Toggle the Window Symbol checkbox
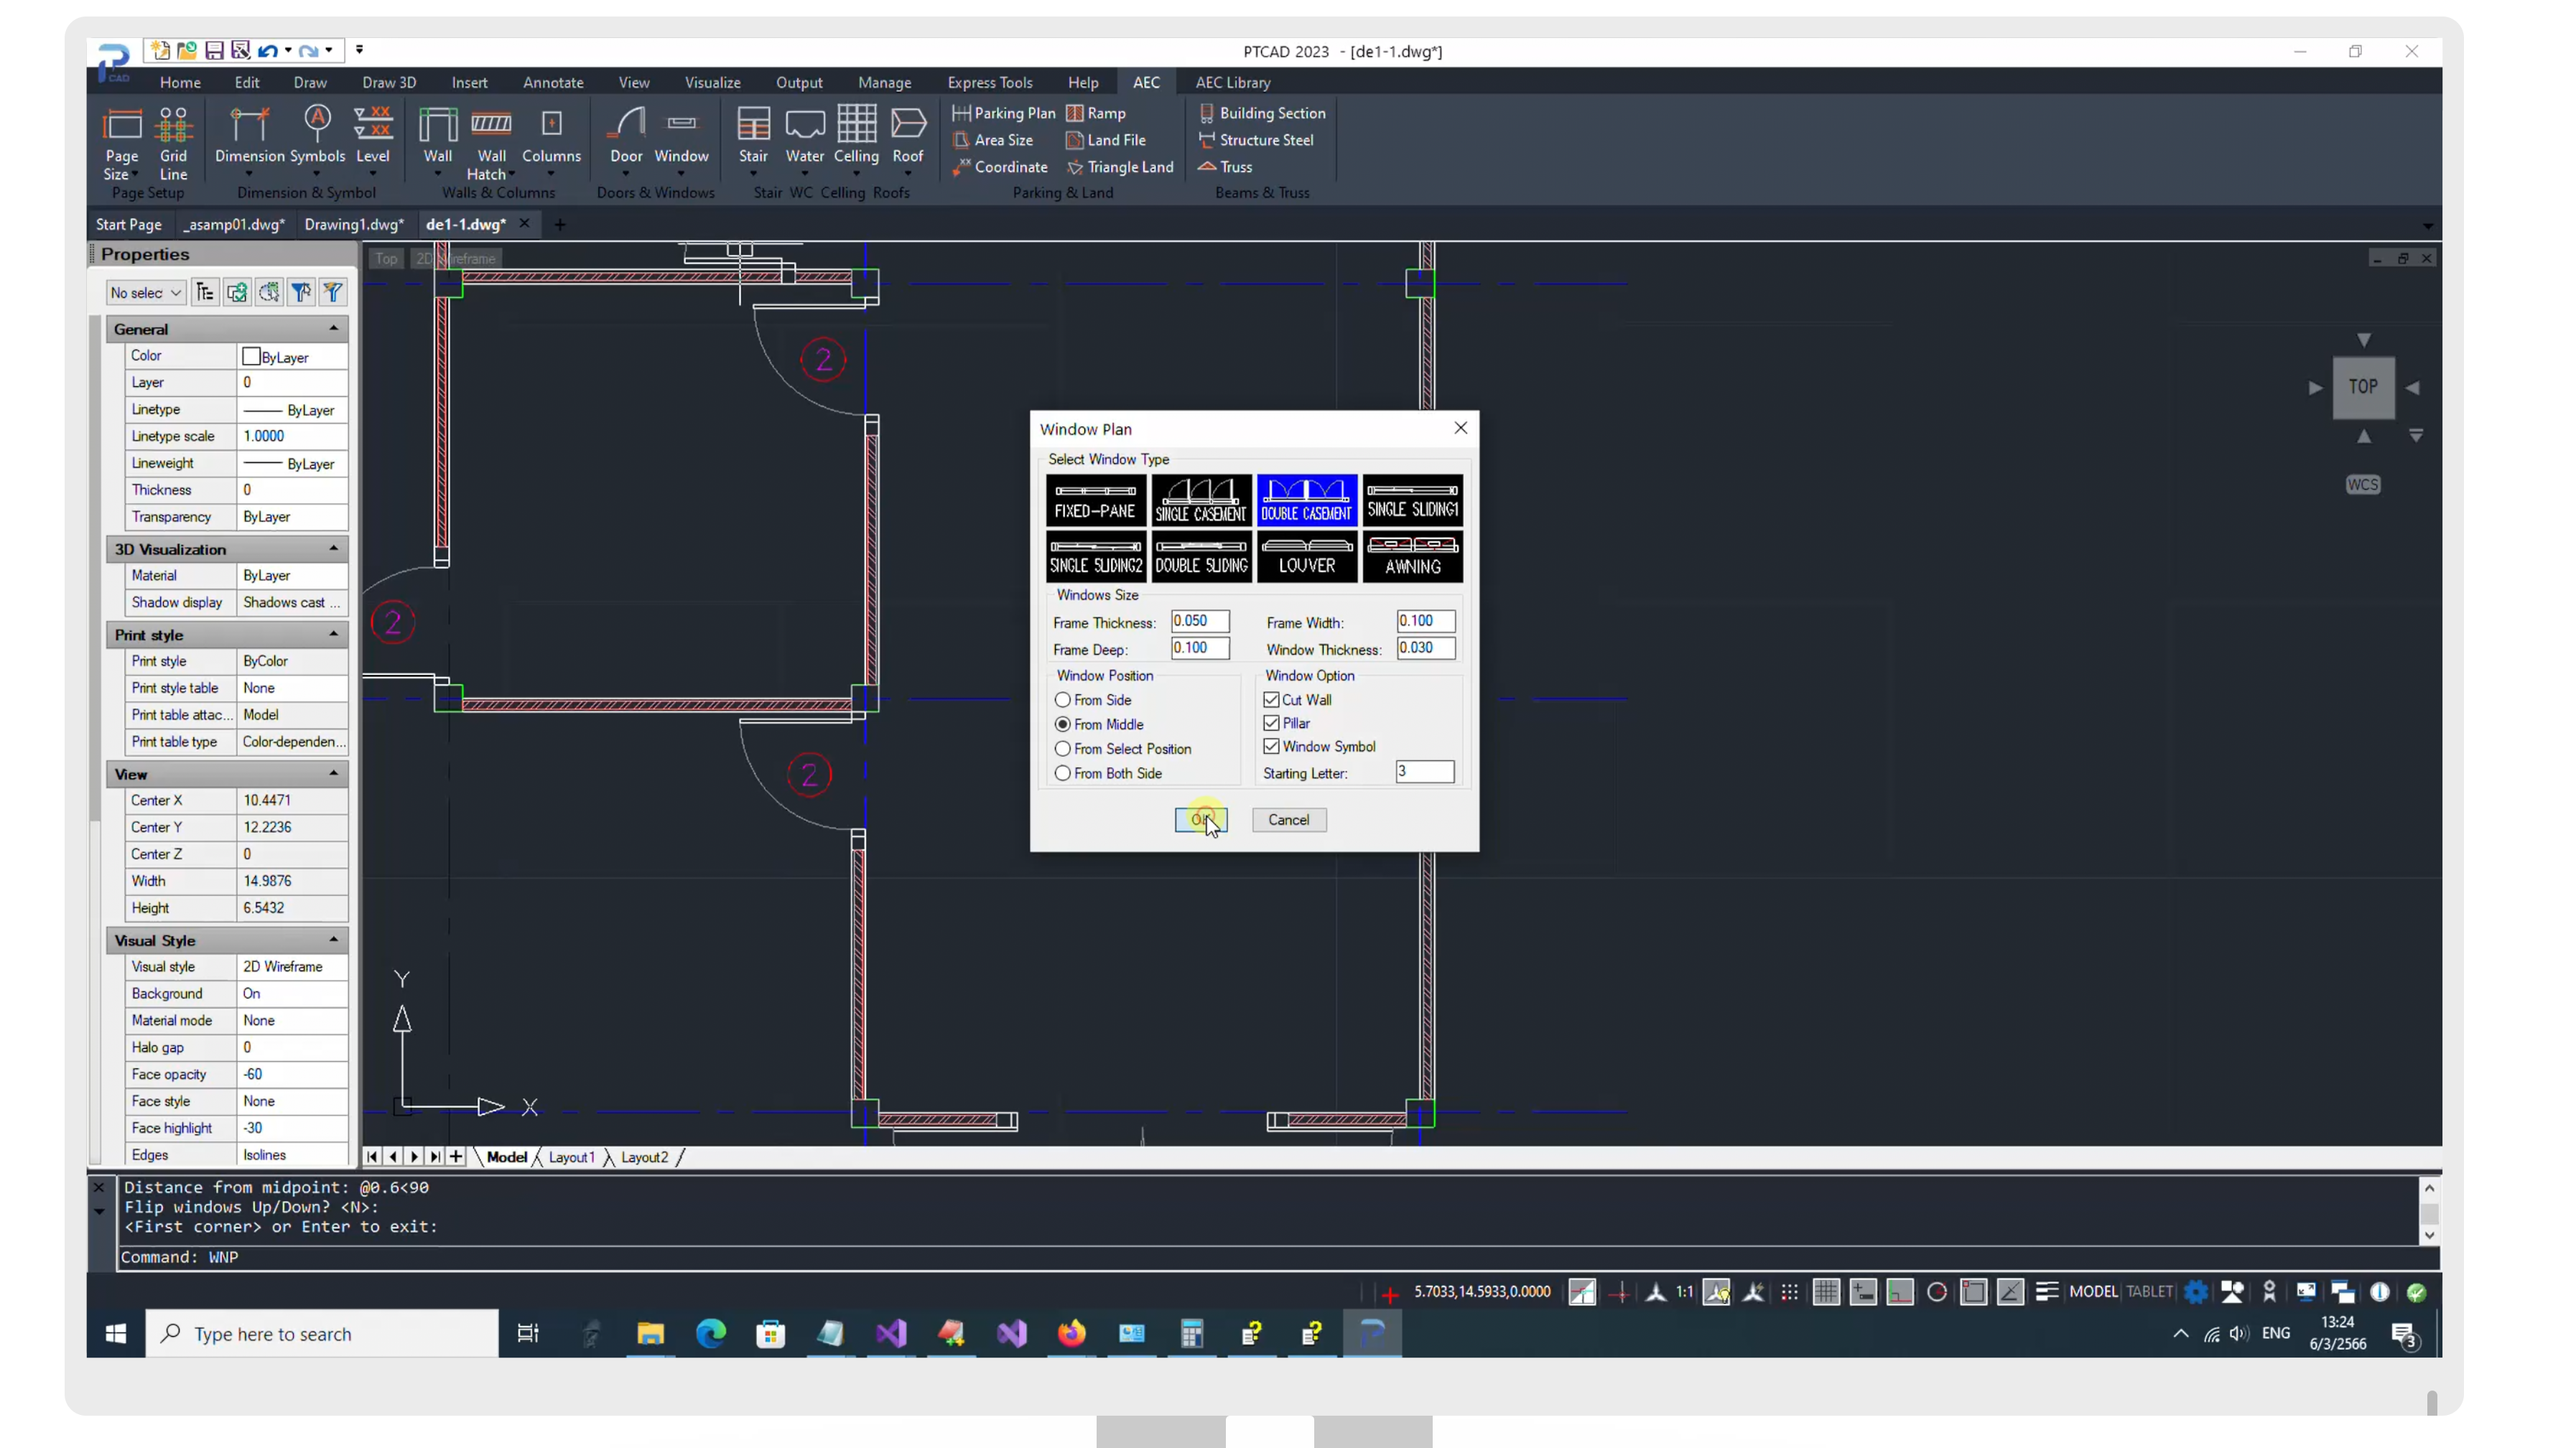The image size is (2576, 1448). [x=1271, y=747]
